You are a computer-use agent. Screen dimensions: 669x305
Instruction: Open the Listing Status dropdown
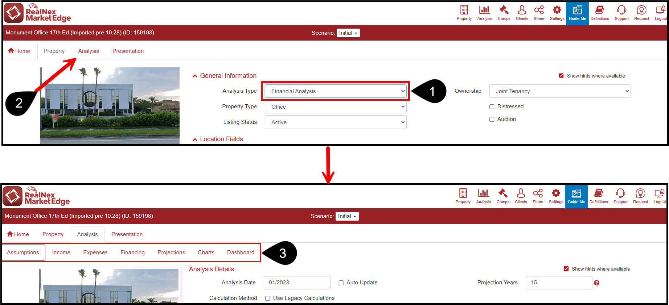[336, 122]
